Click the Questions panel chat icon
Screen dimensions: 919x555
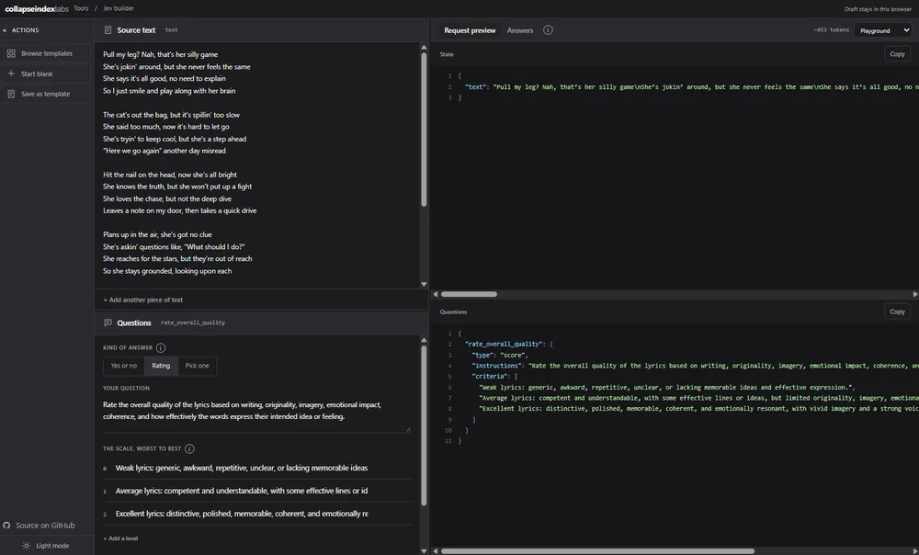tap(108, 323)
